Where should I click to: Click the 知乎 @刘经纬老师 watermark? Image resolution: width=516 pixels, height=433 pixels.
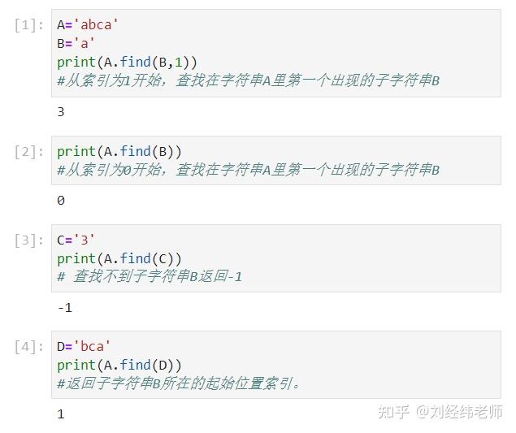point(440,412)
